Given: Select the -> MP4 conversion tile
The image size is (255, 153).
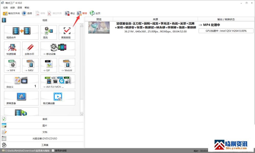Looking at the screenshot, I should (12, 65).
